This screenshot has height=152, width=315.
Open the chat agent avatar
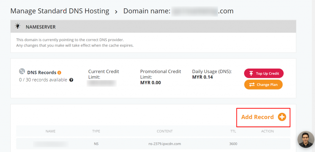tap(305, 139)
